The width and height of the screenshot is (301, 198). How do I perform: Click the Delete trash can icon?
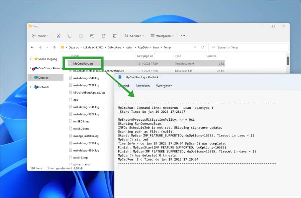click(x=115, y=36)
